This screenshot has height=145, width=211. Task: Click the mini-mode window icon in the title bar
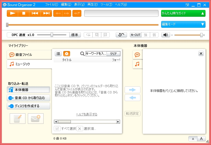187,5
